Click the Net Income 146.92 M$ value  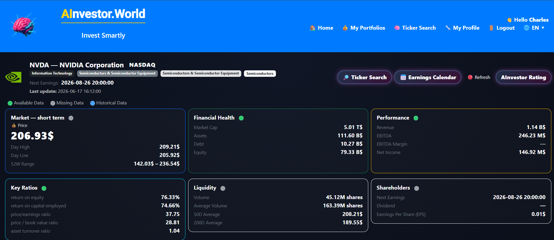[532, 152]
